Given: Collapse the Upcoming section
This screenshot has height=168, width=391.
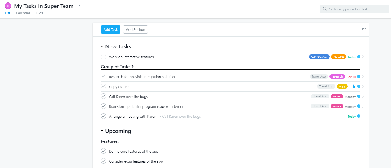Looking at the screenshot, I should click(102, 131).
